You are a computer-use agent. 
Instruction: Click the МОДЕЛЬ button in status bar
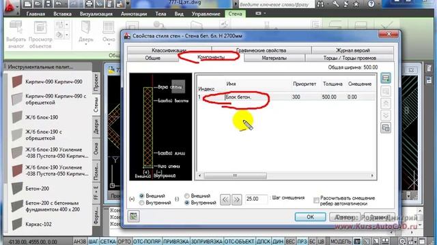pos(341,242)
